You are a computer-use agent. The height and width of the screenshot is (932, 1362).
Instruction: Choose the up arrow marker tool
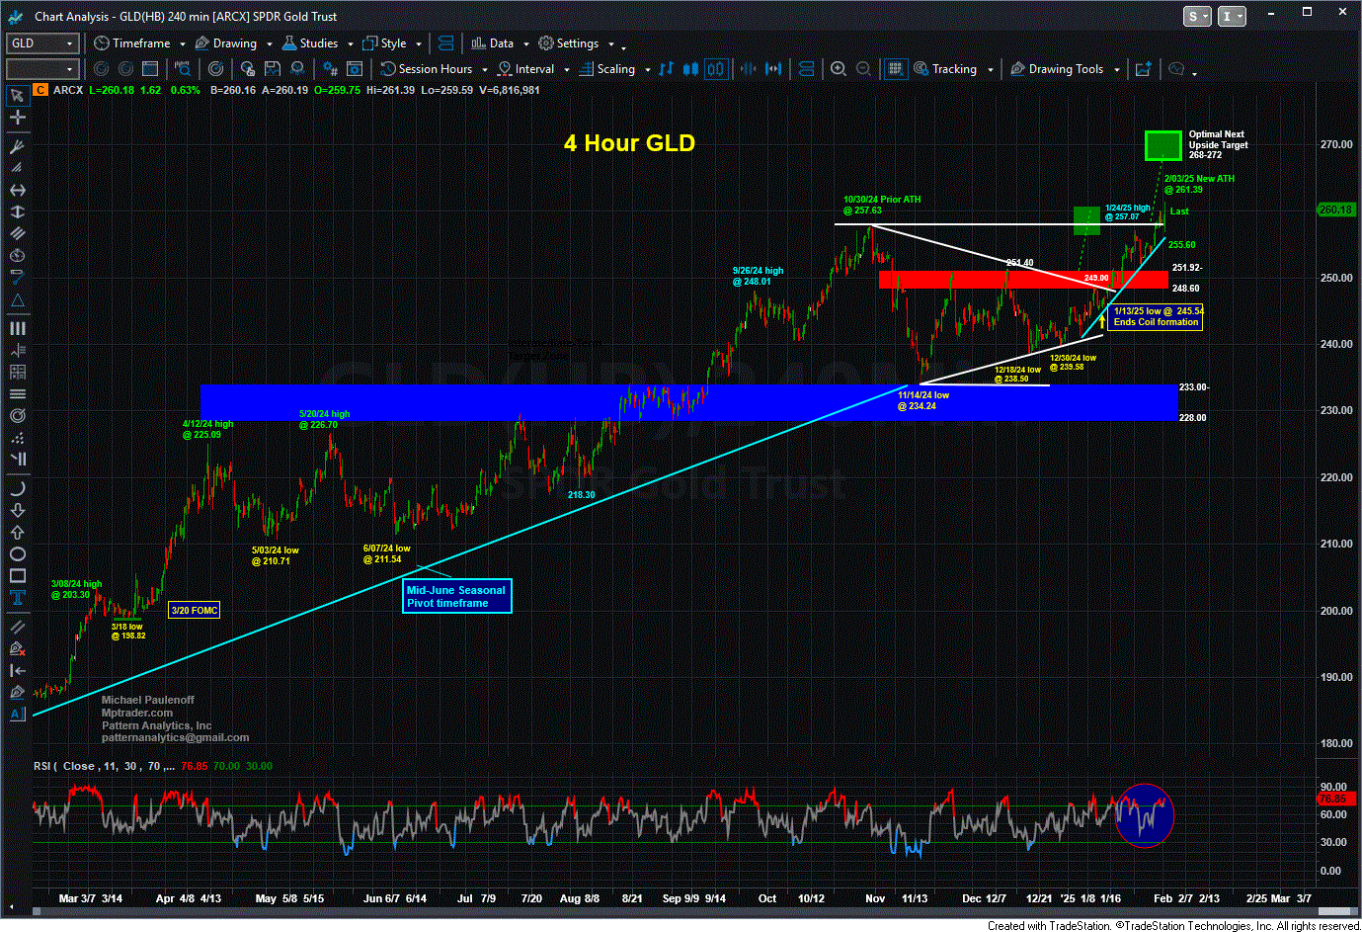17,532
